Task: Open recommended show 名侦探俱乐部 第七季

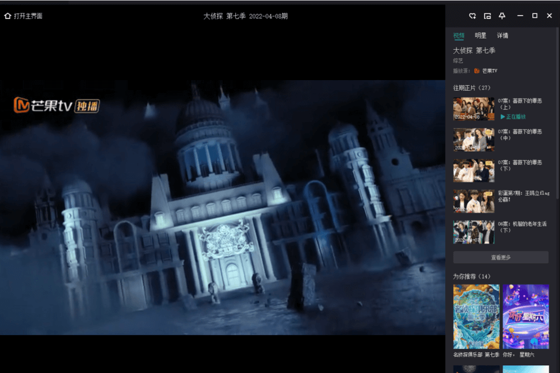Action: click(x=476, y=317)
